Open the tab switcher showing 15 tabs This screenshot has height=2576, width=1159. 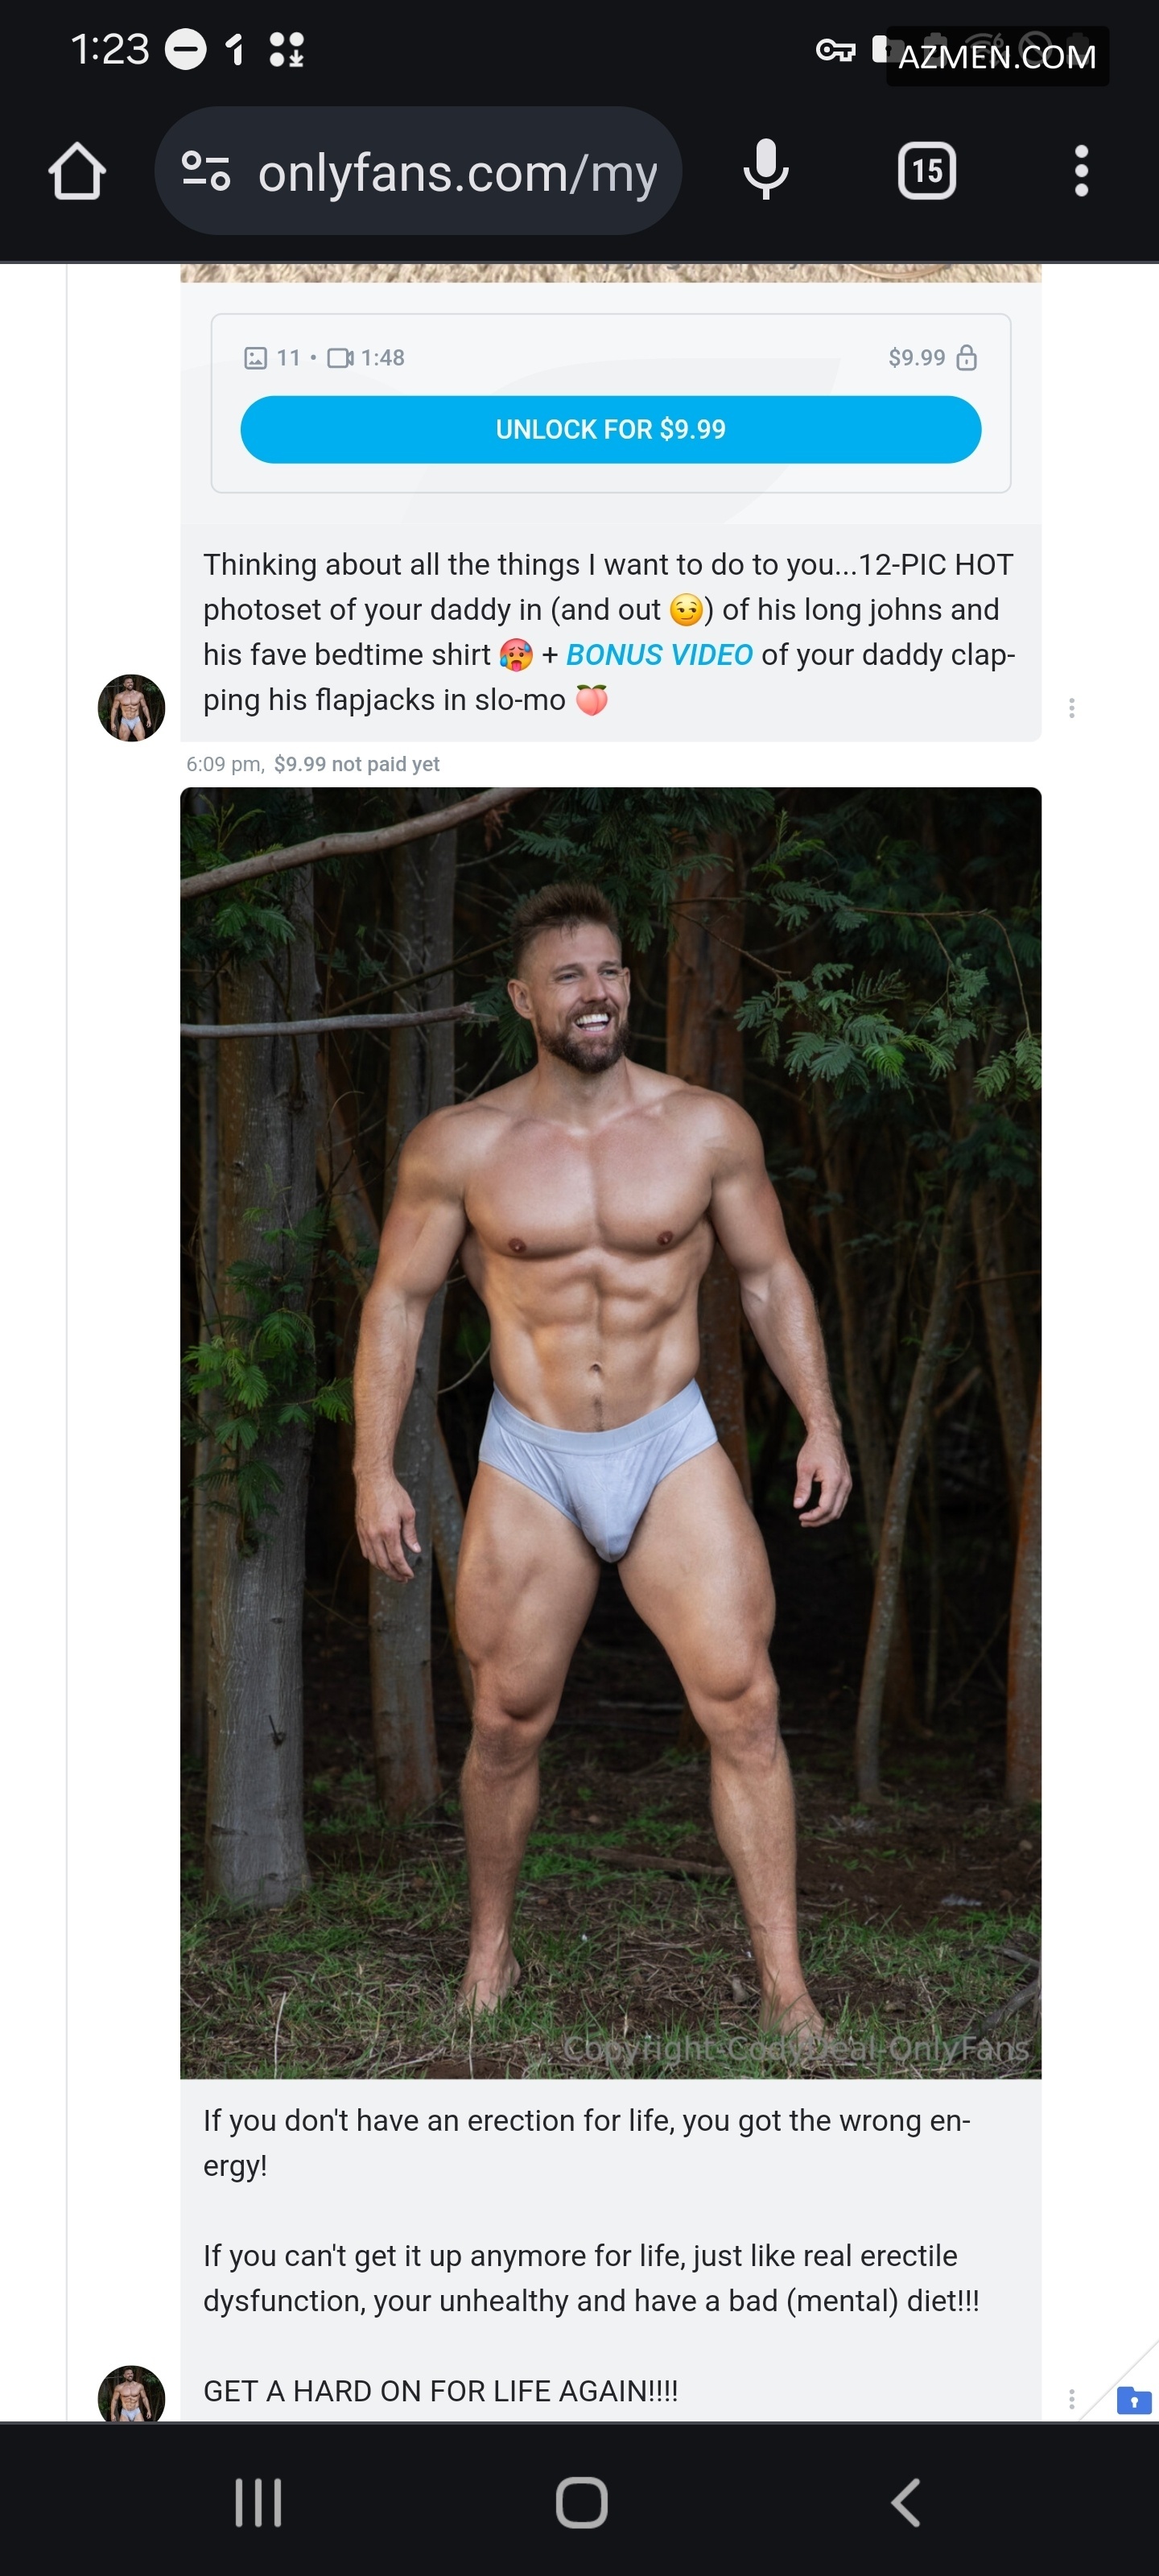tap(927, 171)
